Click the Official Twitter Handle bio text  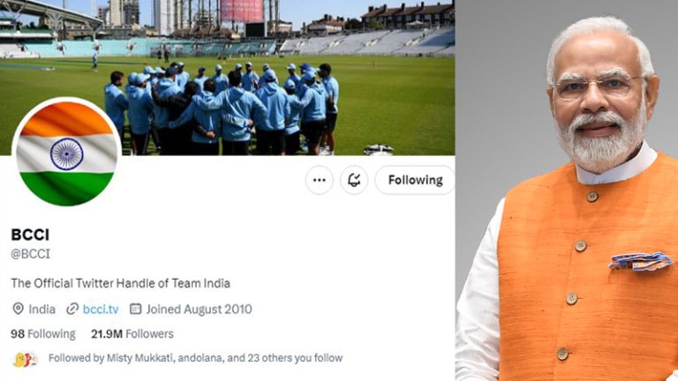[120, 283]
